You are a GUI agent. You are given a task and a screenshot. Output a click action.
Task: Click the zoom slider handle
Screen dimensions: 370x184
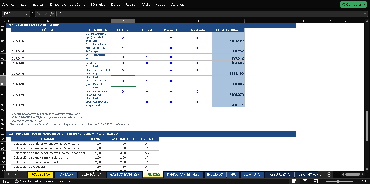click(337, 181)
